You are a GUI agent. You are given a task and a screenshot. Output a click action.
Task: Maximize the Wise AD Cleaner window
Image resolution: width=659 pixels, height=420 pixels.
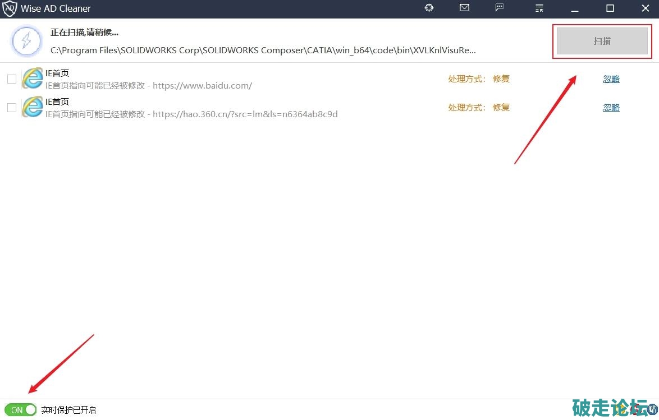[610, 8]
